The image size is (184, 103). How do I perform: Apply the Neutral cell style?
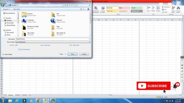point(112,11)
